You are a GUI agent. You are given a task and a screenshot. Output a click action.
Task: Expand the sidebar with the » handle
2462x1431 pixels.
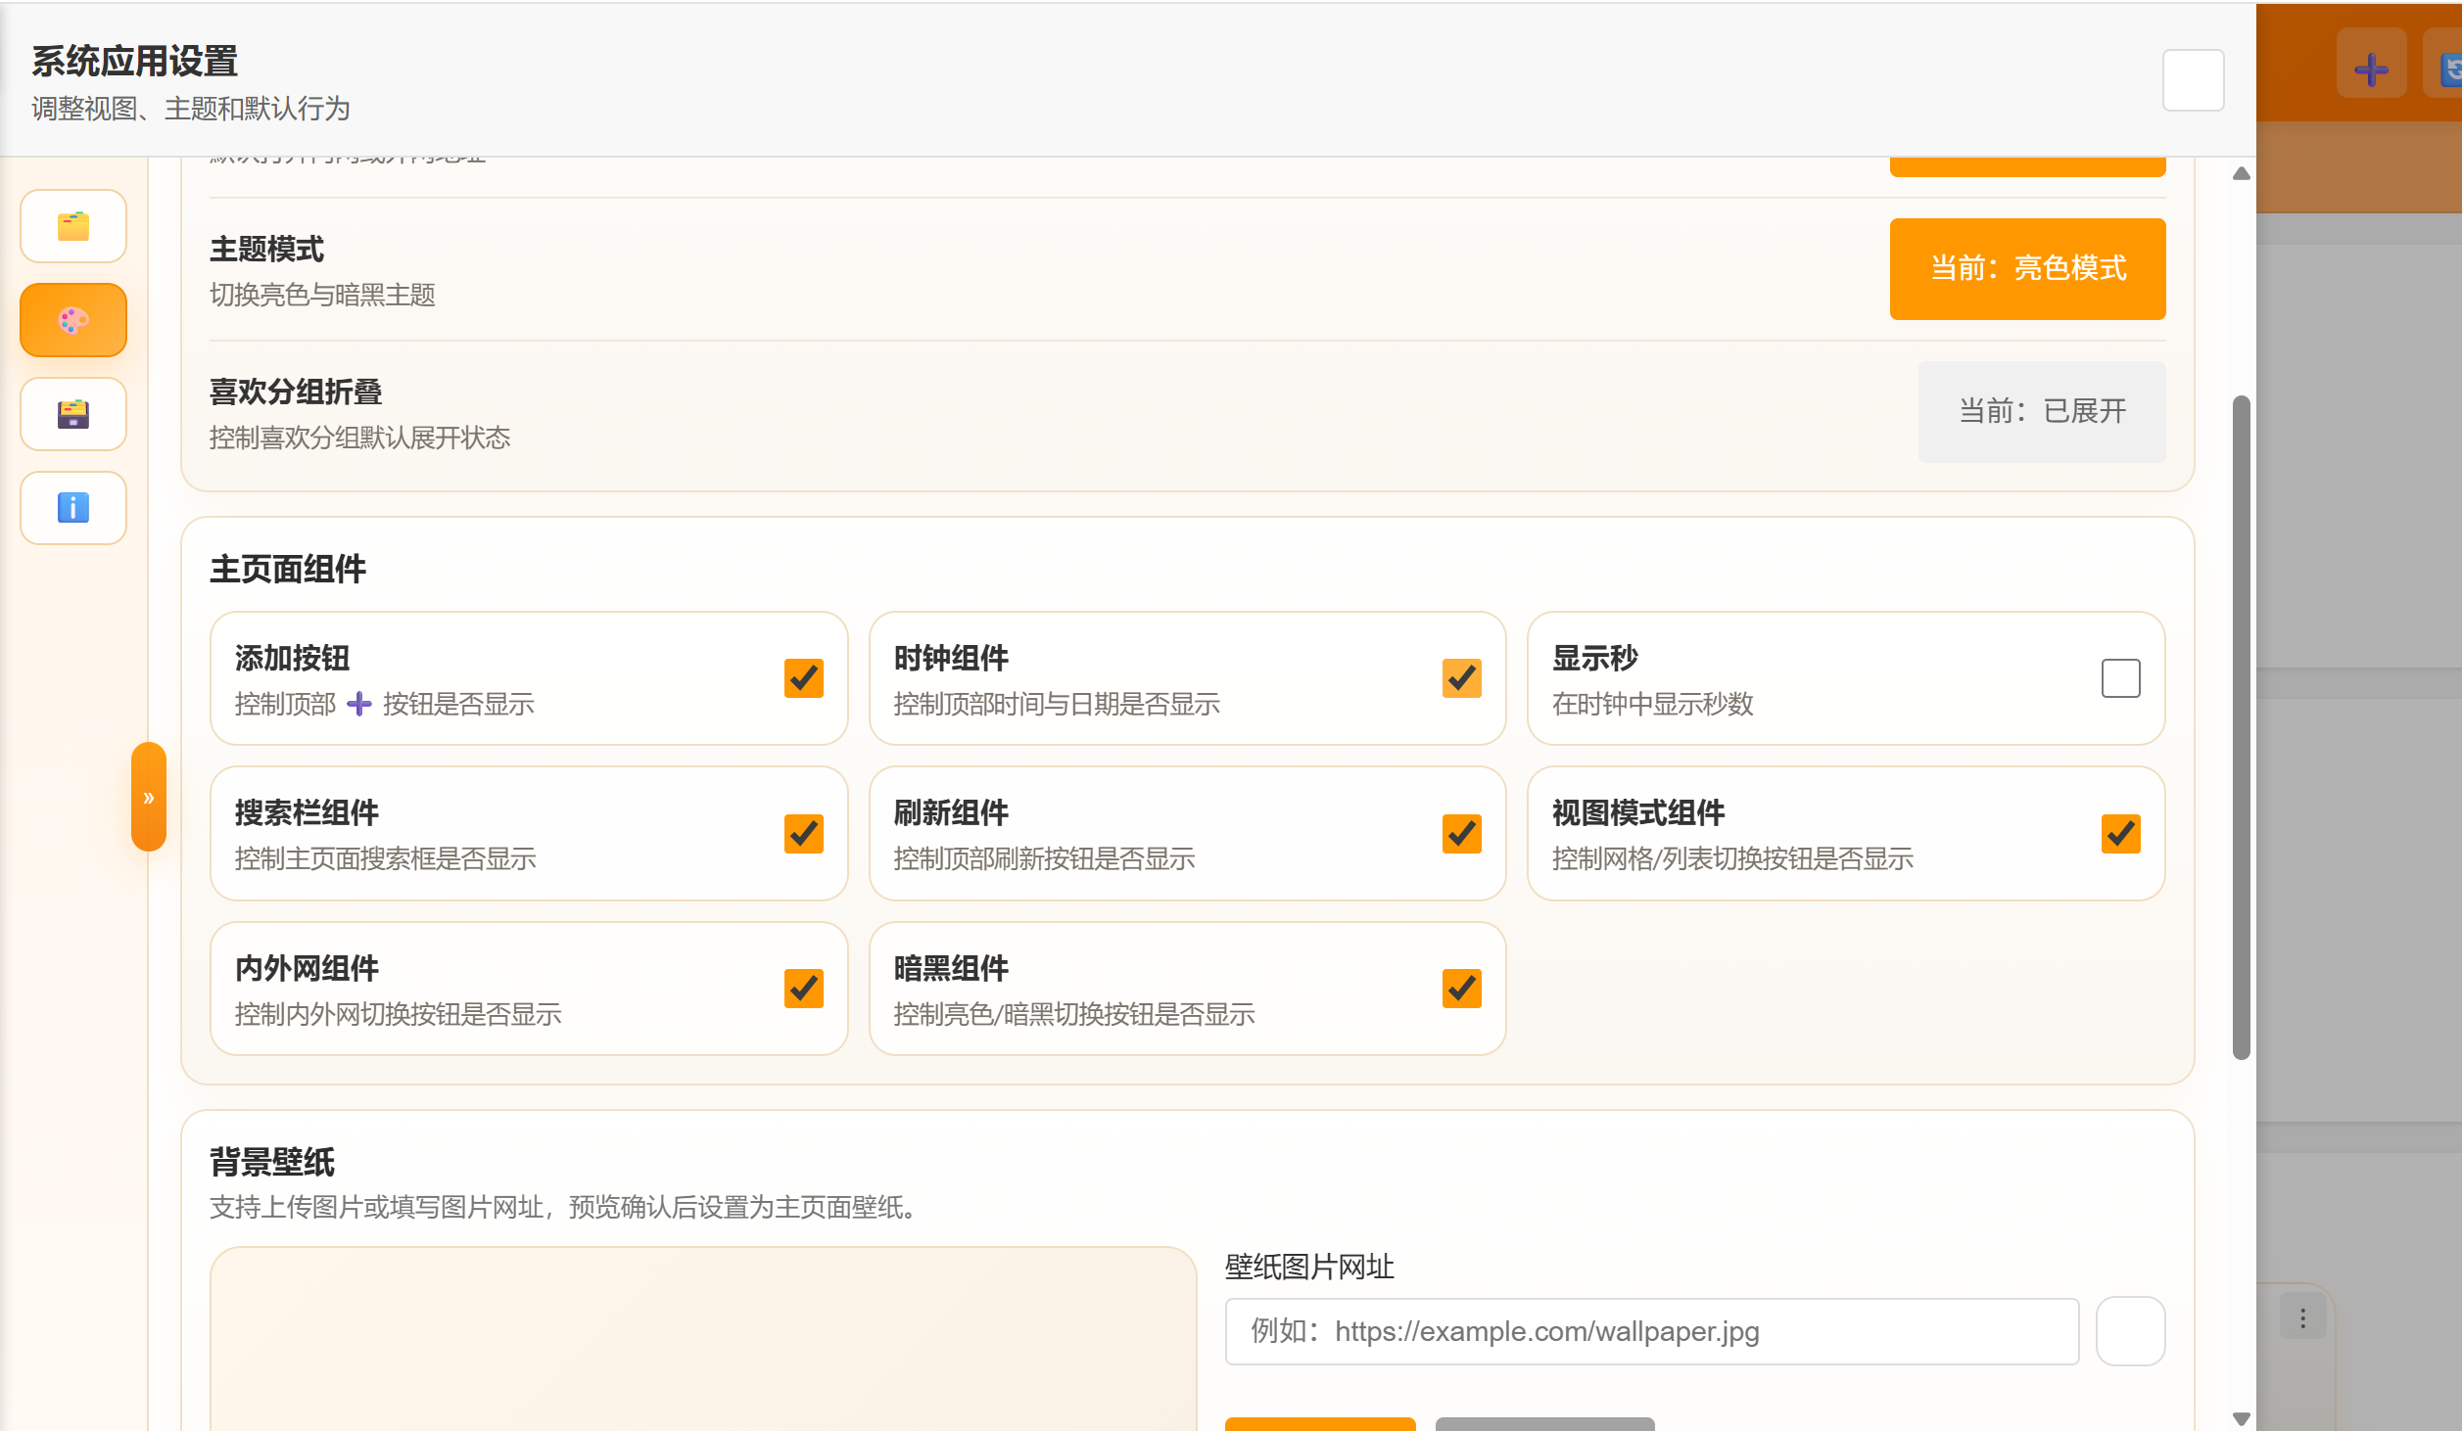point(149,797)
